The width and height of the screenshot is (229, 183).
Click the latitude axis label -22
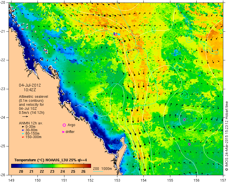click(3, 60)
